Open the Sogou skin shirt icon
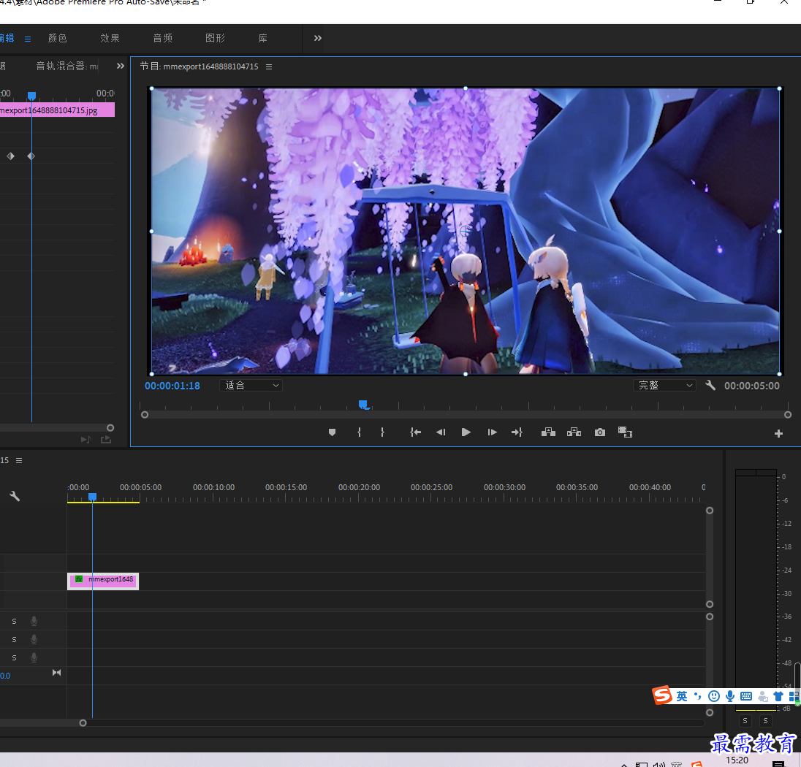Screen dimensions: 801x767 [778, 696]
